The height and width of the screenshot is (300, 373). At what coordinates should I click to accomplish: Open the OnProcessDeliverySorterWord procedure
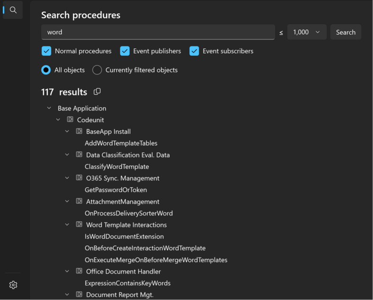pyautogui.click(x=129, y=213)
